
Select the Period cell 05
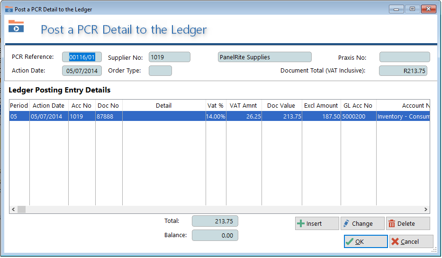[19, 116]
